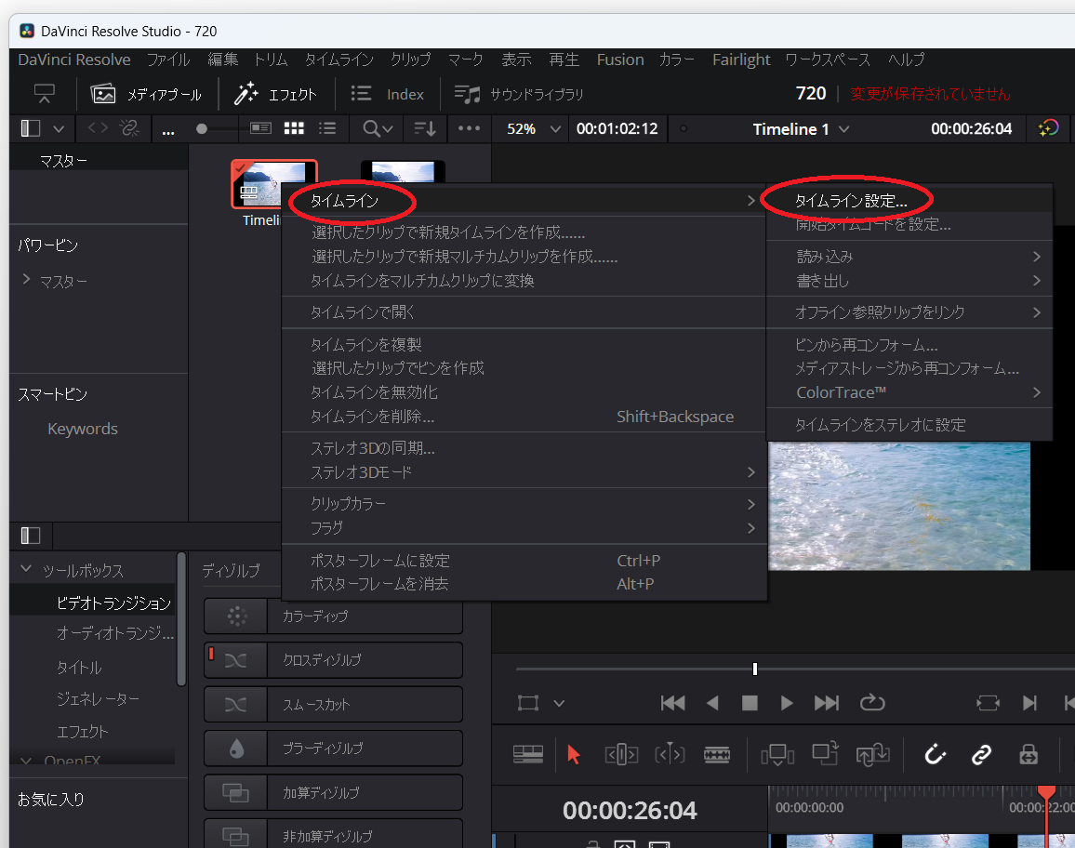
Task: Expand the 読み込み submenu
Action: [909, 257]
